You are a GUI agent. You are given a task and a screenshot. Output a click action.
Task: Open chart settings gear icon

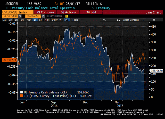coord(154,20)
